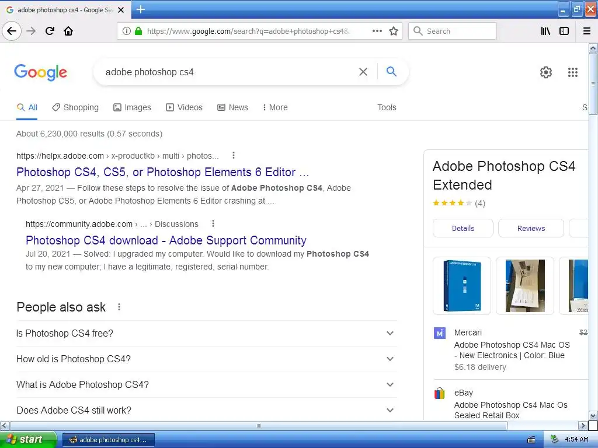
Task: Close the adobe photoshop cs4 tab
Action: click(x=121, y=10)
